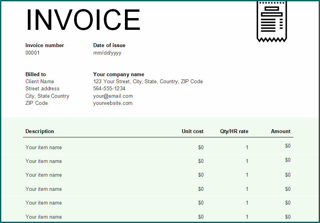
Task: Select the 'Client Name' placeholder
Action: pos(40,81)
